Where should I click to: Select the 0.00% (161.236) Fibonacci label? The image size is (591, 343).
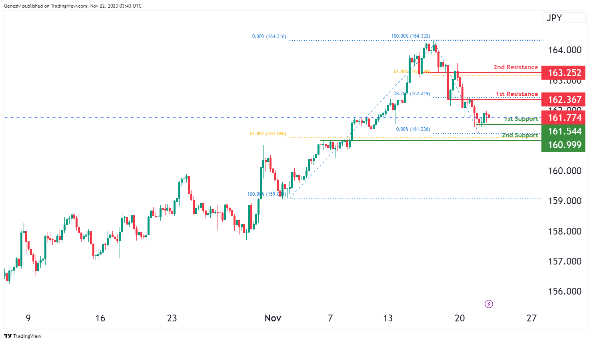413,129
